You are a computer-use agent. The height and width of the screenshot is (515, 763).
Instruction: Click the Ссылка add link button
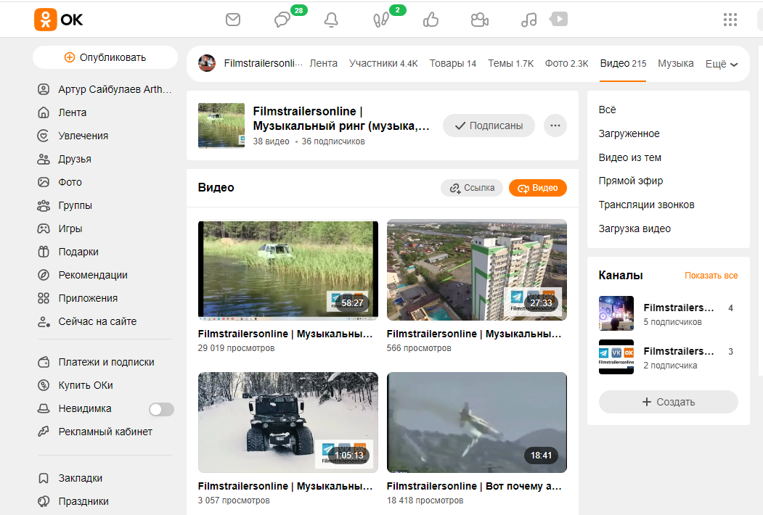(472, 188)
